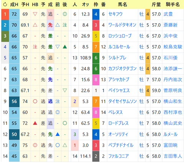
Task: Open jockey 武豊 link
Action: click(168, 14)
